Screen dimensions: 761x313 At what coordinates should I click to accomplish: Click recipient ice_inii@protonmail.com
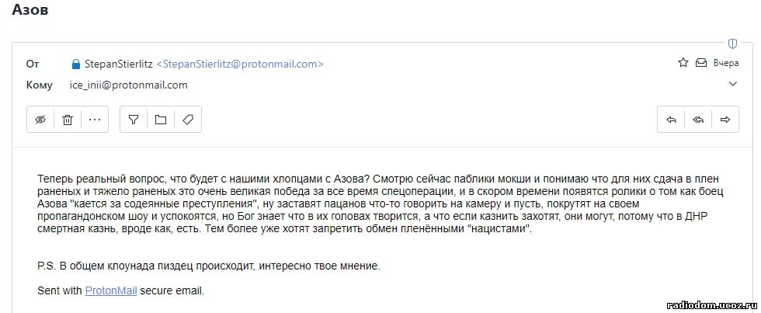click(x=129, y=85)
